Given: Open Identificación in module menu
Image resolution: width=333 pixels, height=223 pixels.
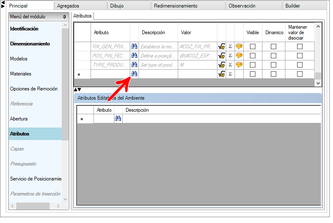Looking at the screenshot, I should pyautogui.click(x=35, y=29).
